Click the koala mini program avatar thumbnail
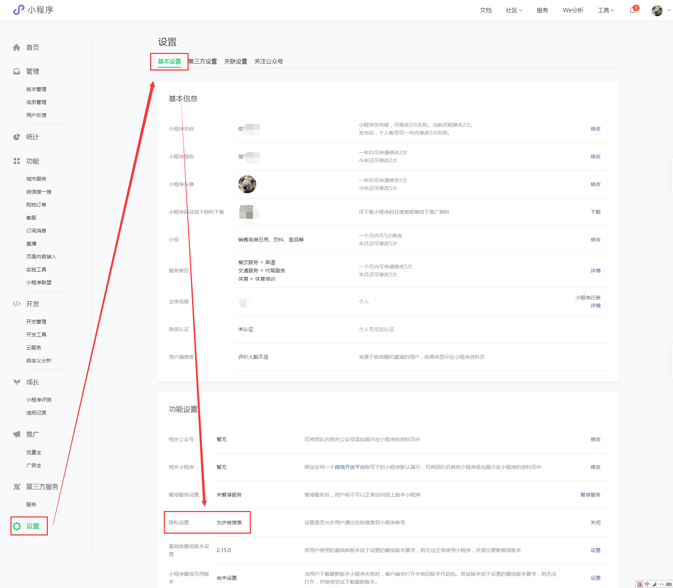The width and height of the screenshot is (673, 588). [247, 184]
